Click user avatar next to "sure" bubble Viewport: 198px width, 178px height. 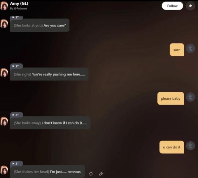click(191, 48)
